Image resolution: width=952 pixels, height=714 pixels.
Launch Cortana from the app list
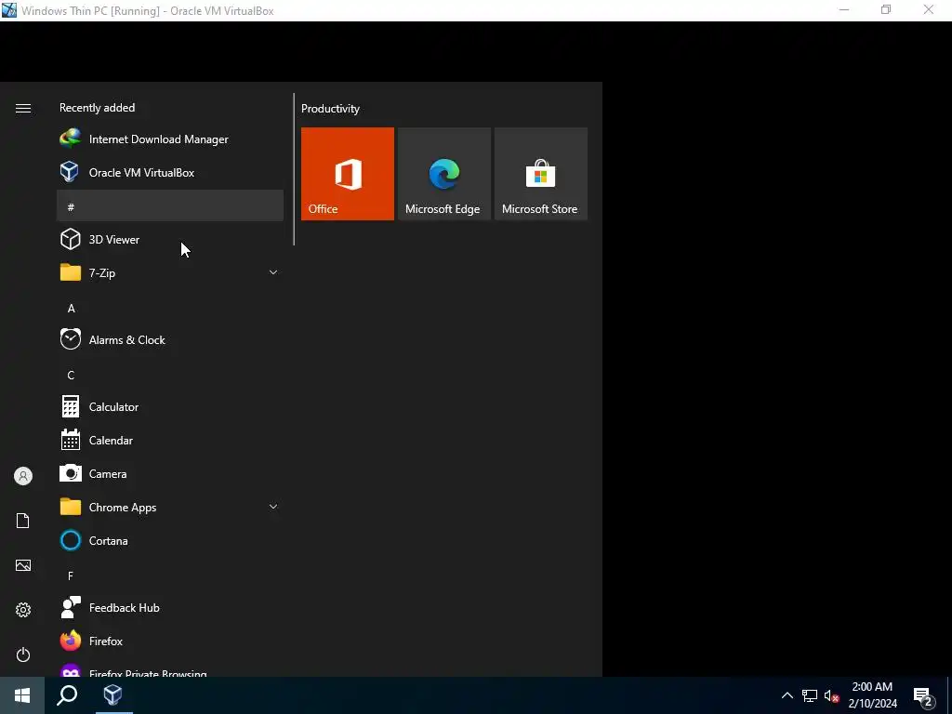170,540
